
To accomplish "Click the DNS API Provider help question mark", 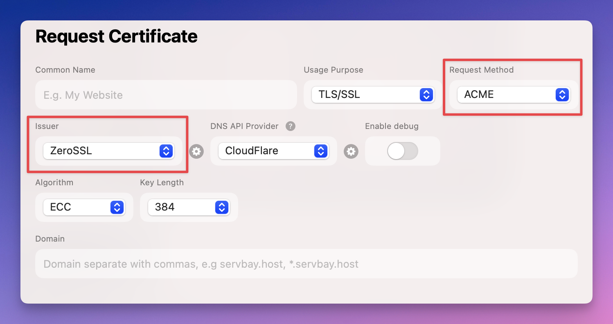I will click(290, 126).
